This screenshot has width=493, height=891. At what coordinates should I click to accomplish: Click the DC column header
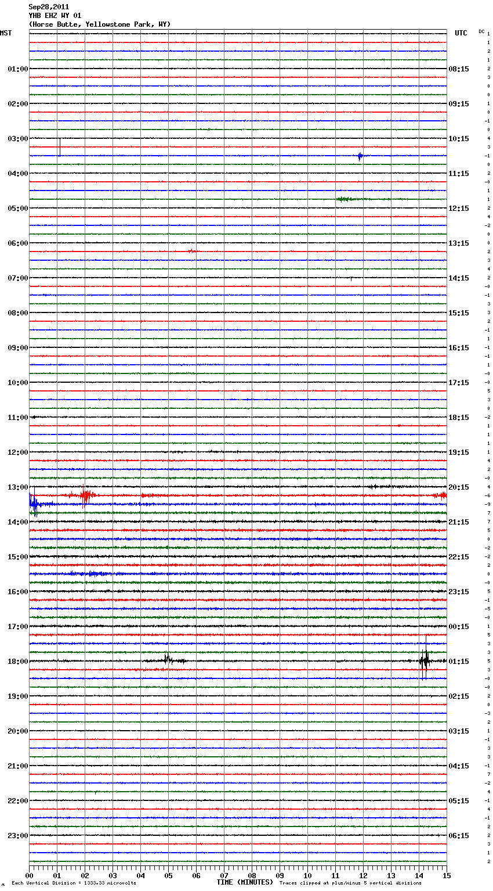(x=481, y=31)
